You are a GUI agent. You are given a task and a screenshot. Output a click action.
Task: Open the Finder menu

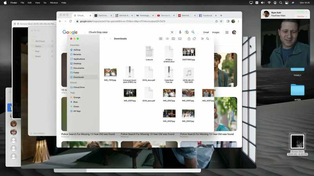pos(14,3)
